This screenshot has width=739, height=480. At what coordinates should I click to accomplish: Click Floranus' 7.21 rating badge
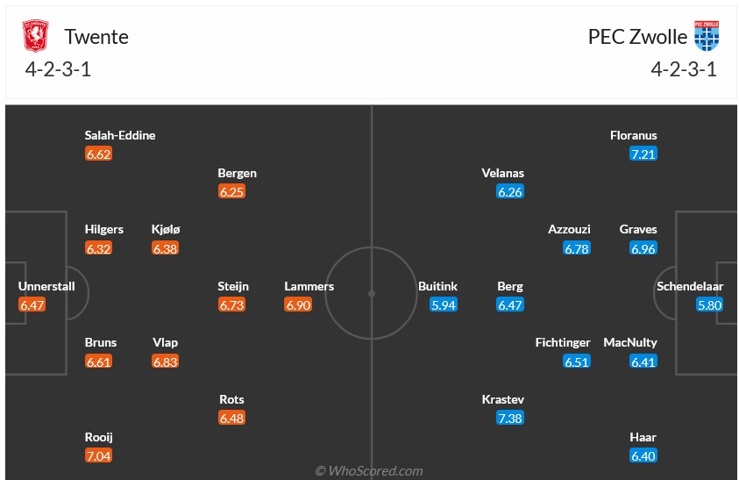coord(643,154)
